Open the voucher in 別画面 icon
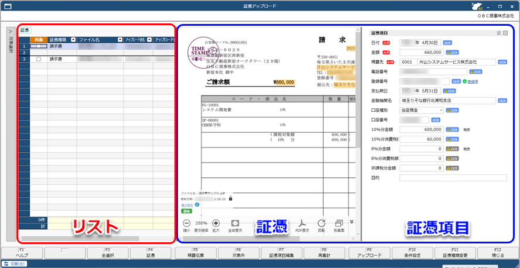520x268 pixels. (x=339, y=223)
